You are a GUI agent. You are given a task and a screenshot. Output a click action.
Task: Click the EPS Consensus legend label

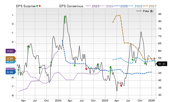coord(71,6)
